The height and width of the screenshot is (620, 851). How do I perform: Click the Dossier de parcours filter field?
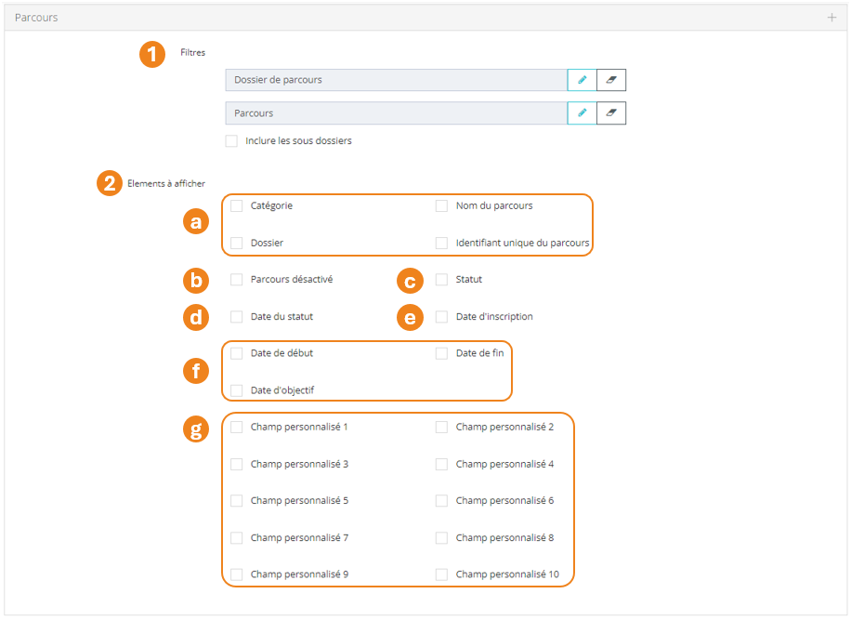(x=396, y=80)
